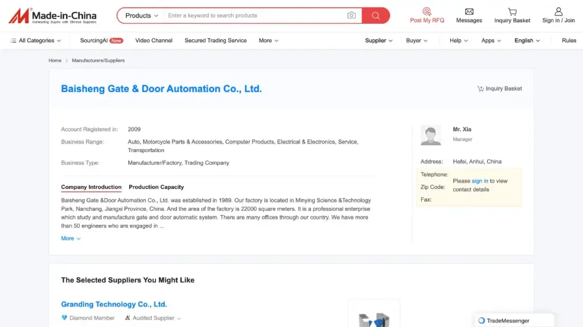Open the Inquiry Basket bag icon
Screen dimensions: 583x327
point(512,11)
